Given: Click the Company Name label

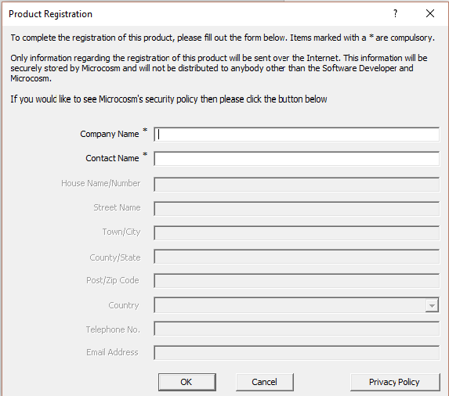Looking at the screenshot, I should point(110,134).
